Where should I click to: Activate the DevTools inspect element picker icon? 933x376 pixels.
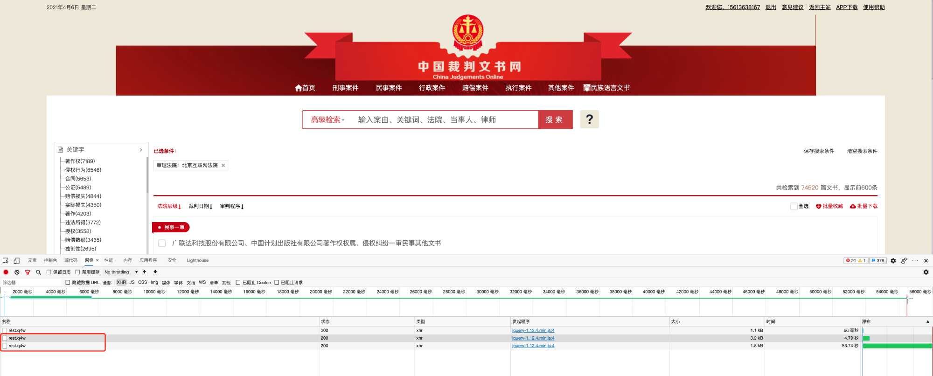[x=6, y=261]
